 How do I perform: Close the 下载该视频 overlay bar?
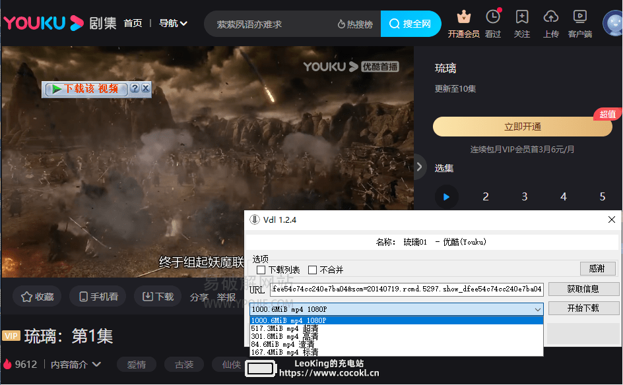(x=145, y=88)
